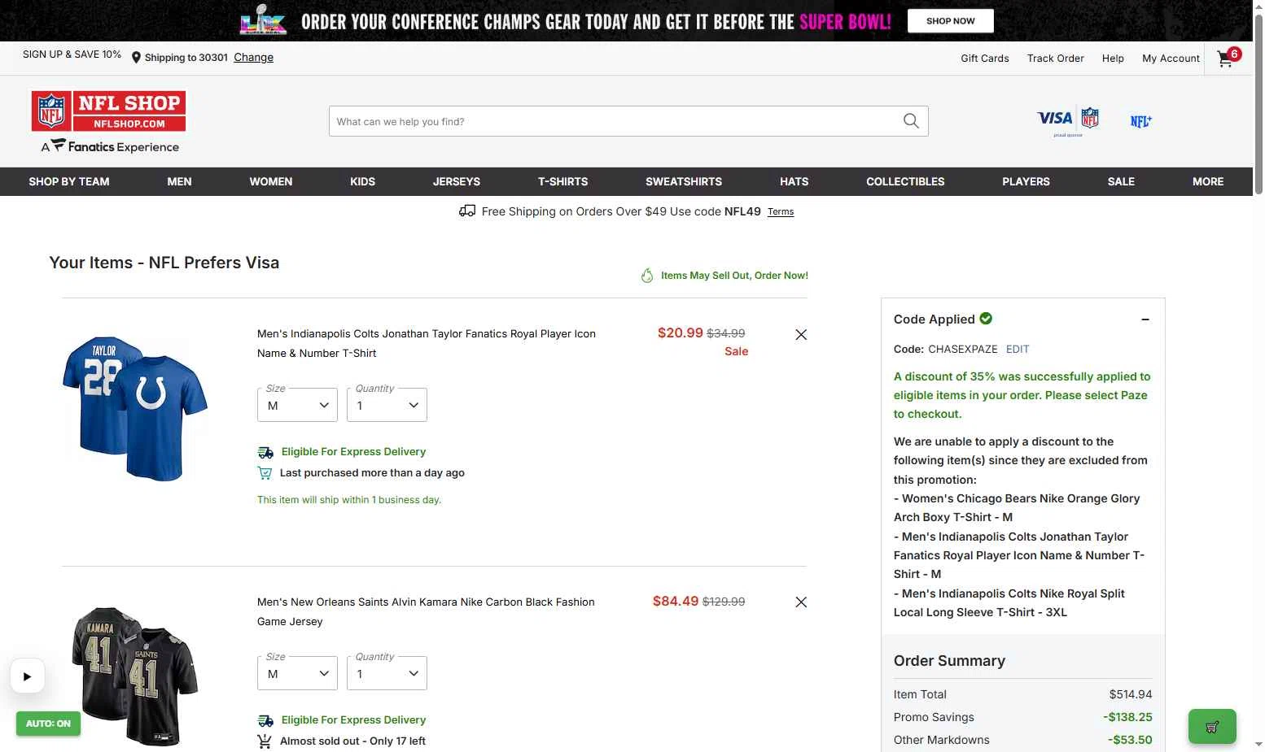The height and width of the screenshot is (752, 1265).
Task: Click SIGN UP & SAVE 10% link
Action: [72, 54]
